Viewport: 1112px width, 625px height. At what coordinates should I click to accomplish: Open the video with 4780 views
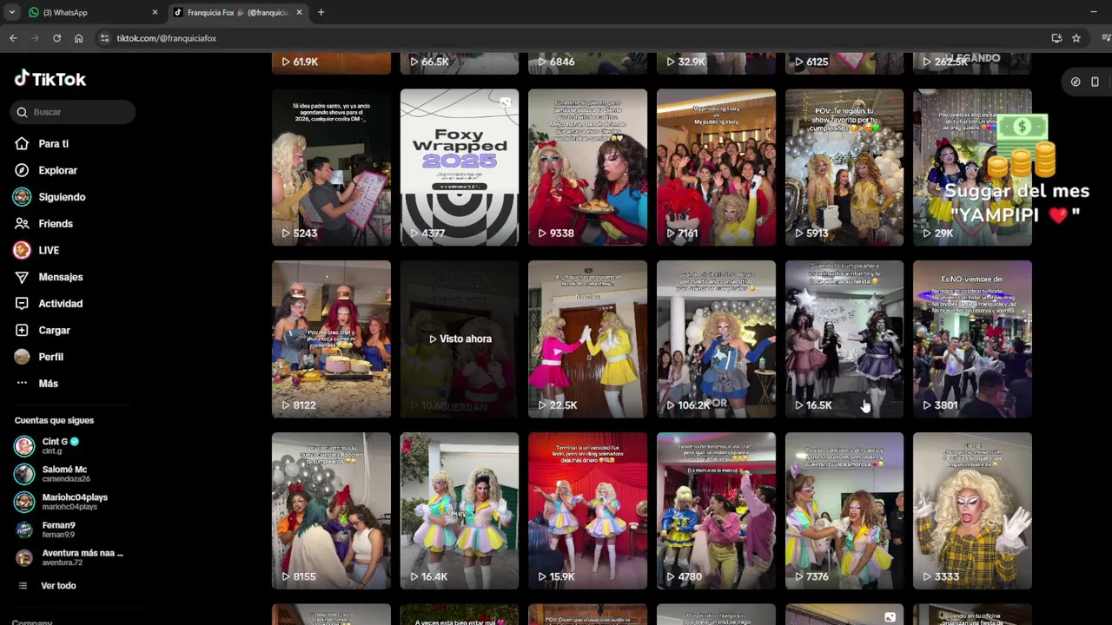pos(716,510)
